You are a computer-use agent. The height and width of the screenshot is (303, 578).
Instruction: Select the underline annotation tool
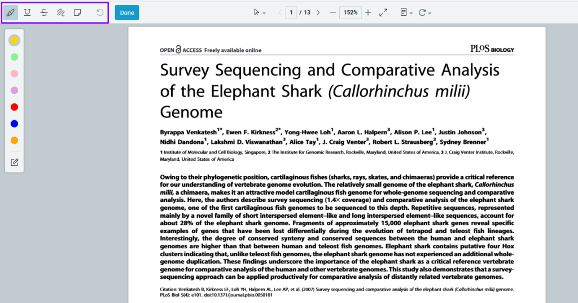point(27,12)
